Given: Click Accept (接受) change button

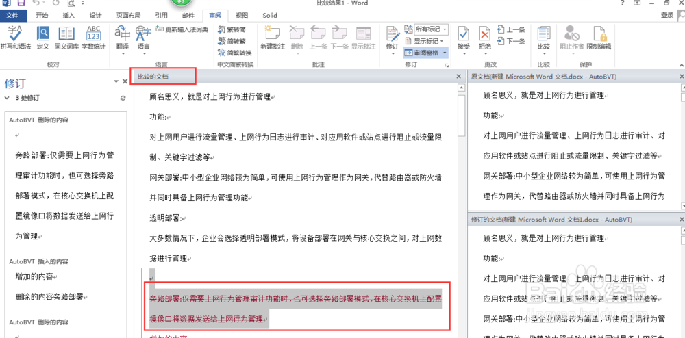Looking at the screenshot, I should (464, 37).
